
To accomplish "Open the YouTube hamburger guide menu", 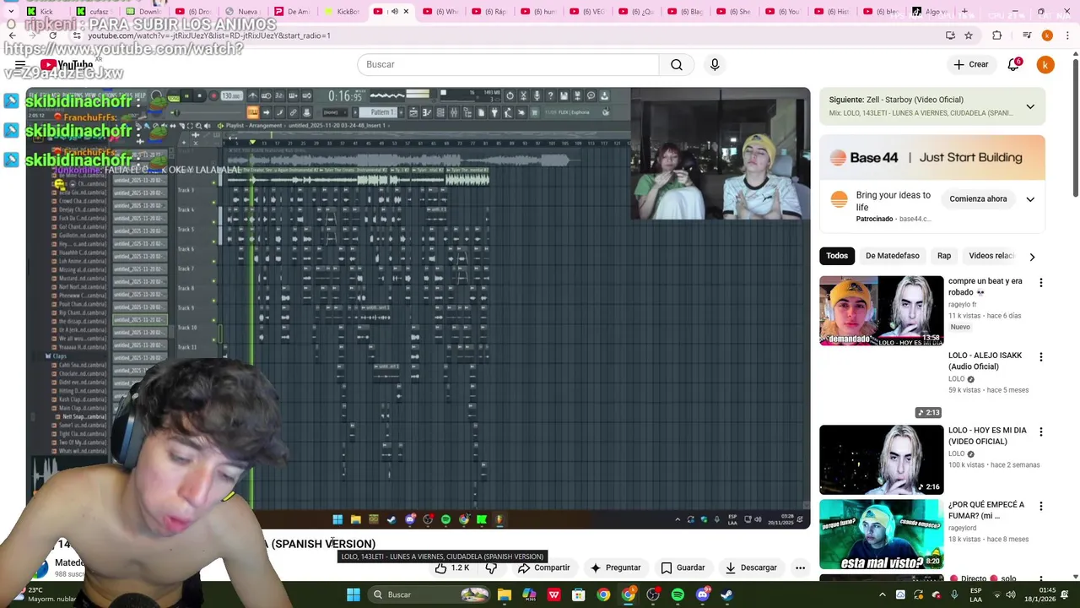I will (x=19, y=64).
